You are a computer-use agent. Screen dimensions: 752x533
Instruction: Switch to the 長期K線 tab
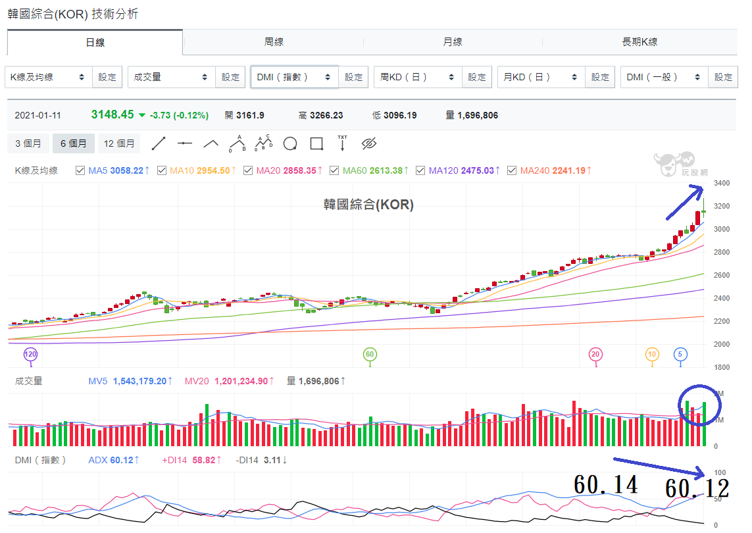click(x=639, y=42)
